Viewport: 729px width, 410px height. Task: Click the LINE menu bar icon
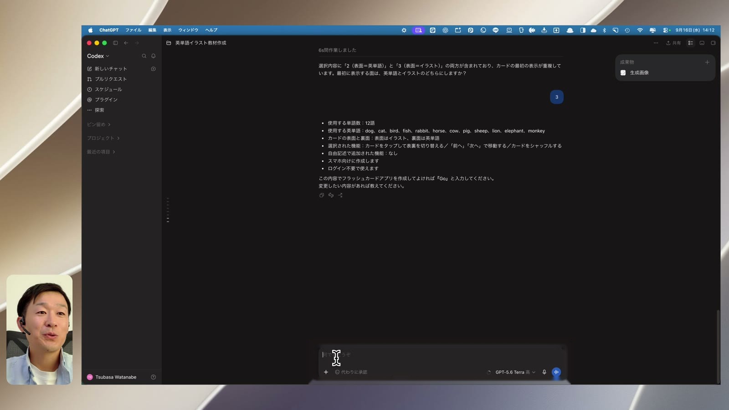pyautogui.click(x=496, y=30)
